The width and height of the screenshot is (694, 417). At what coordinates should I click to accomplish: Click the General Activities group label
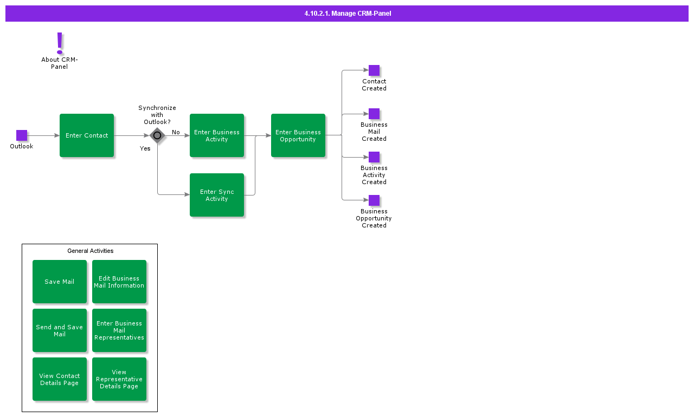click(90, 251)
